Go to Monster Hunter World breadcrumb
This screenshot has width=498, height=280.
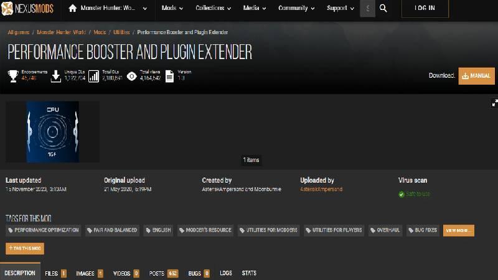61,32
